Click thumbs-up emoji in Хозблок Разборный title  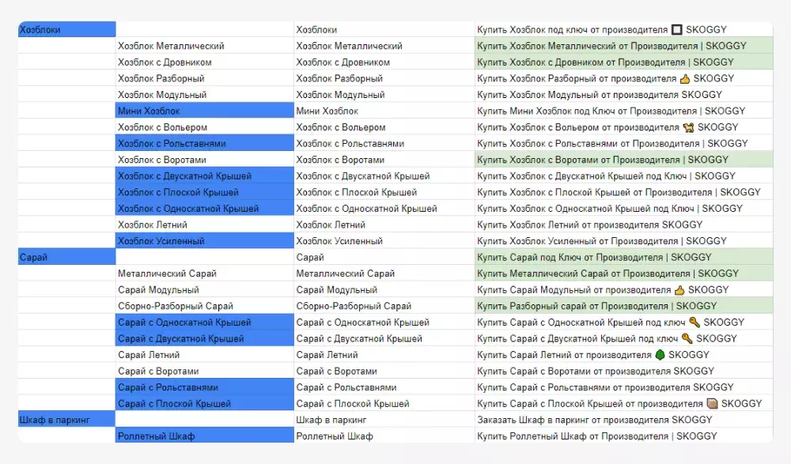point(685,79)
